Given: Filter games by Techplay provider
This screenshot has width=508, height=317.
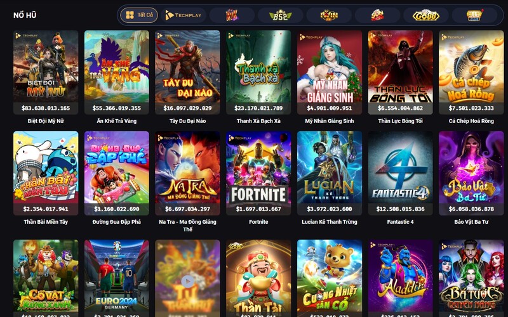Looking at the screenshot, I should pos(184,15).
